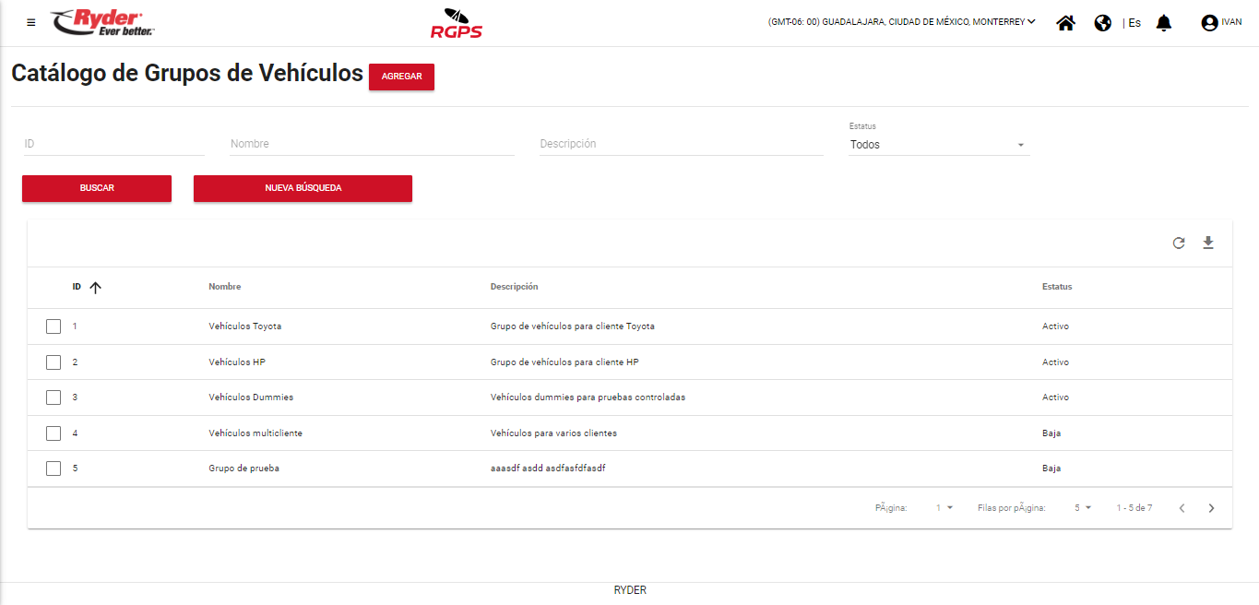Viewport: 1259px width, 605px height.
Task: Expand the Estatus filter dropdown
Action: (939, 145)
